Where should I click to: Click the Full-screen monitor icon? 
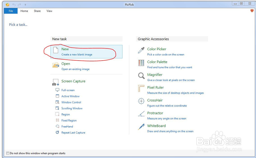(x=57, y=90)
